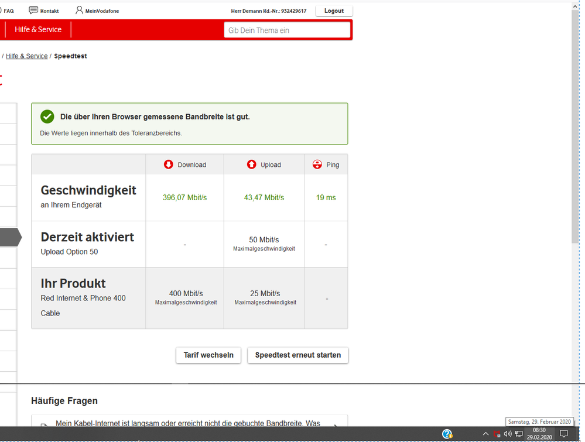This screenshot has width=585, height=442.
Task: Expand the Kabel-Internet FAQ entry arrow
Action: (336, 425)
